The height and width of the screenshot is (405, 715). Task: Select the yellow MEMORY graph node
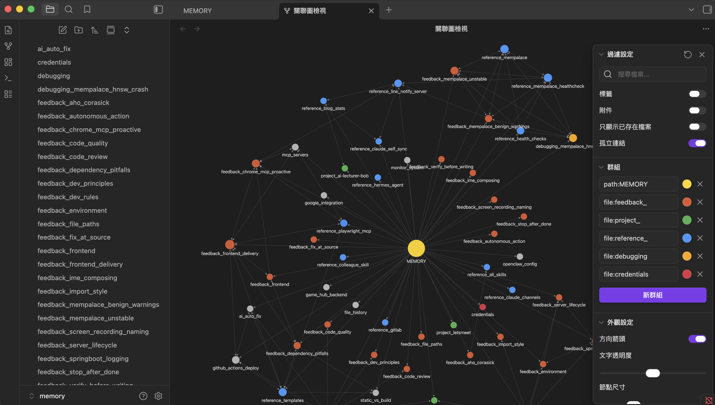pyautogui.click(x=416, y=248)
